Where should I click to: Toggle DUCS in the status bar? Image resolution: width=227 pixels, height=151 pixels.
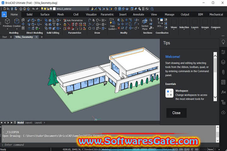pos(175,149)
